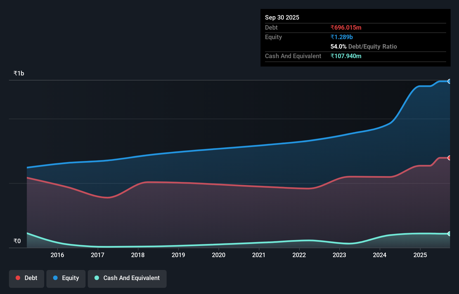This screenshot has height=294, width=459.
Task: Click the 54.0% Debt/Equity Ratio text
Action: click(x=363, y=46)
